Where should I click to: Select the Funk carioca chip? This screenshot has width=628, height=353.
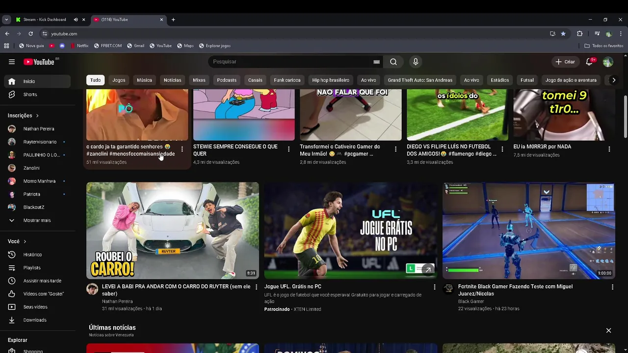click(287, 80)
